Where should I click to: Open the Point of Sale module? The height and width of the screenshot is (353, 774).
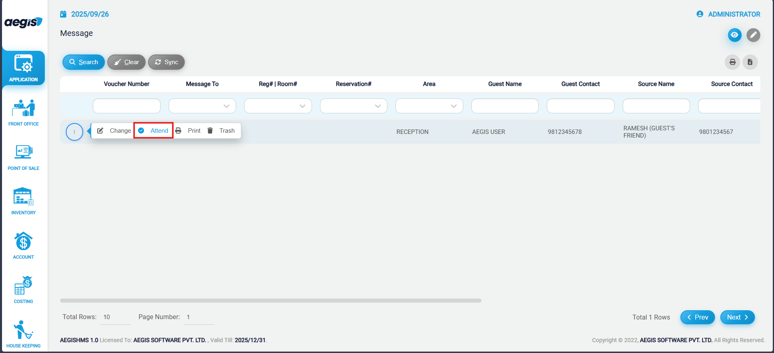coord(23,157)
